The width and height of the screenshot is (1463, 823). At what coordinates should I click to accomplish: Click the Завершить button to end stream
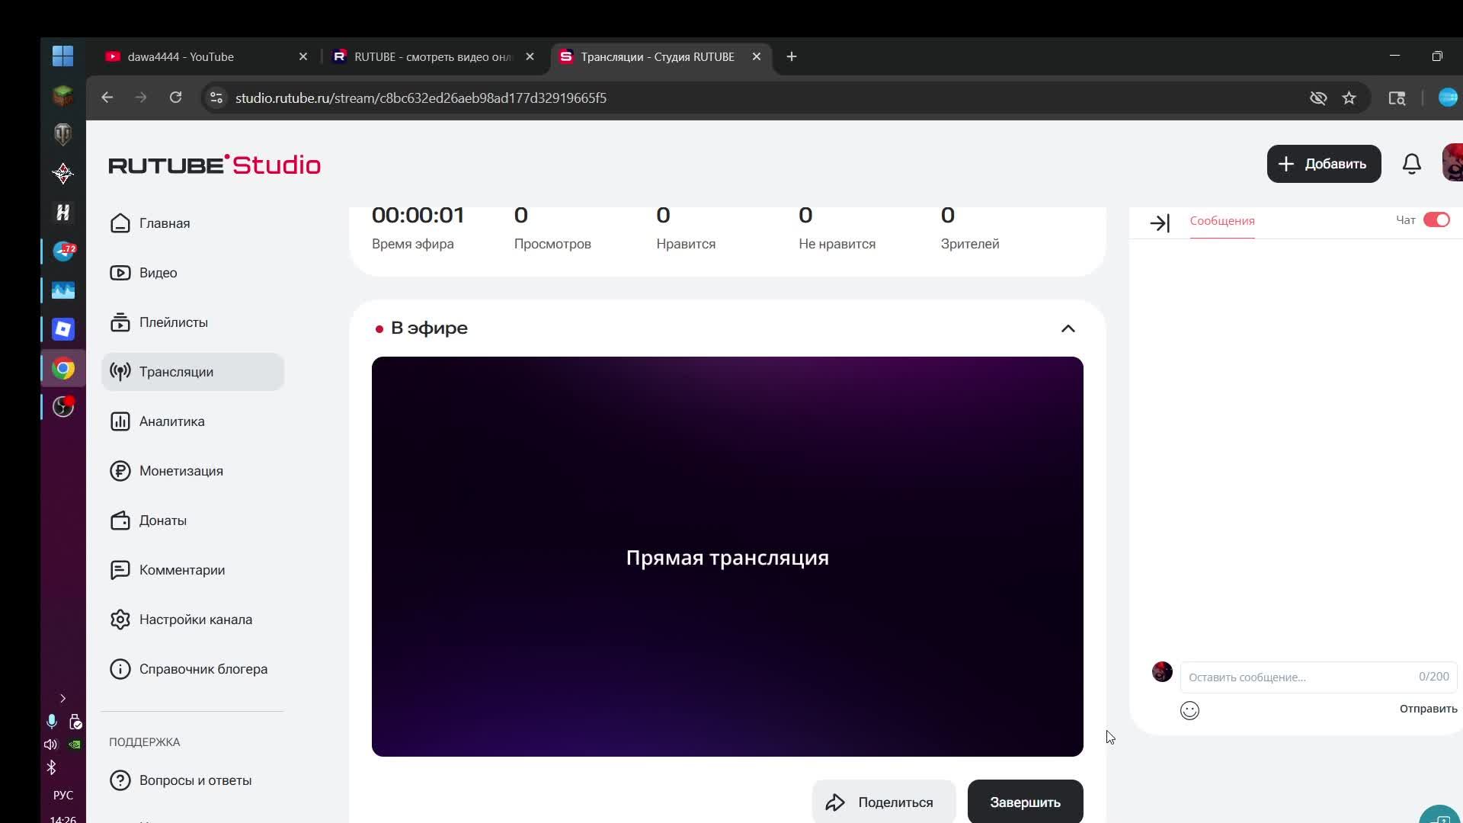pos(1024,802)
